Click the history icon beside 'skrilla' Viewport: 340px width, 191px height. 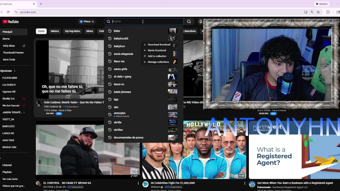(x=110, y=122)
